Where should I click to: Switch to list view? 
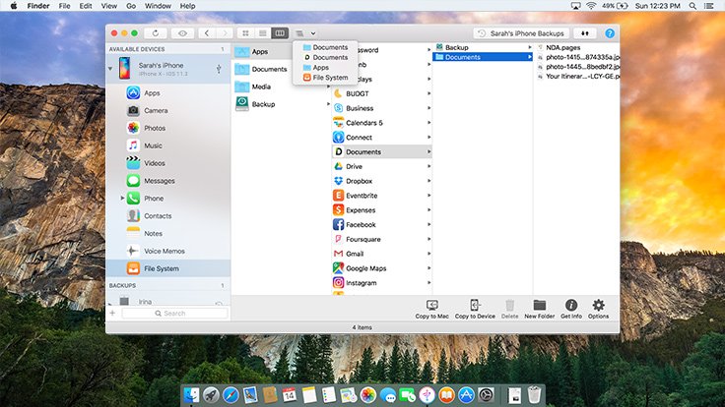click(x=263, y=33)
